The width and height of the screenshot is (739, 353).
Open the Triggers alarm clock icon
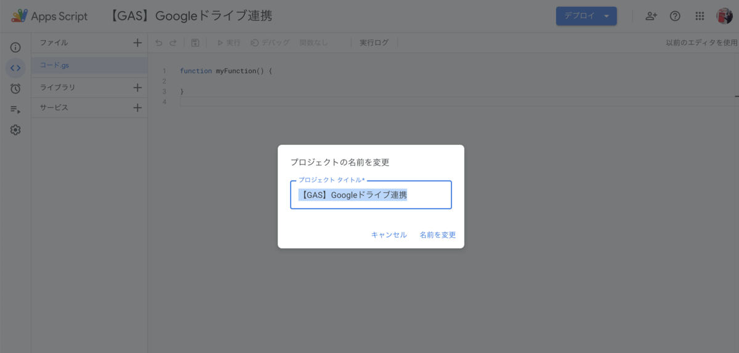coord(15,89)
